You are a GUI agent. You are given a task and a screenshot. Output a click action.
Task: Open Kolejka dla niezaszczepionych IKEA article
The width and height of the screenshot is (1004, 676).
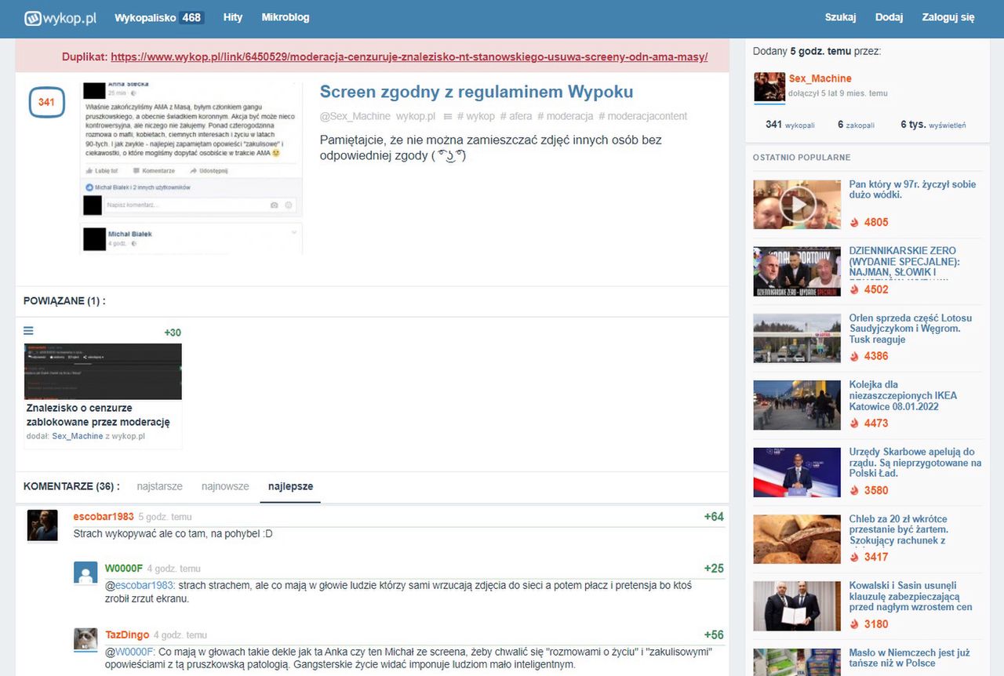pyautogui.click(x=903, y=395)
